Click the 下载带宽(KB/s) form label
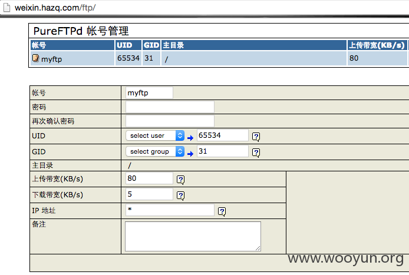The height and width of the screenshot is (275, 409). [57, 195]
